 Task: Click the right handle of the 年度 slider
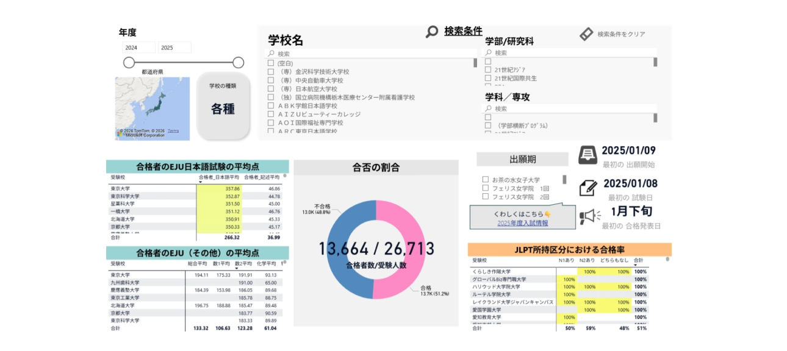tap(239, 62)
